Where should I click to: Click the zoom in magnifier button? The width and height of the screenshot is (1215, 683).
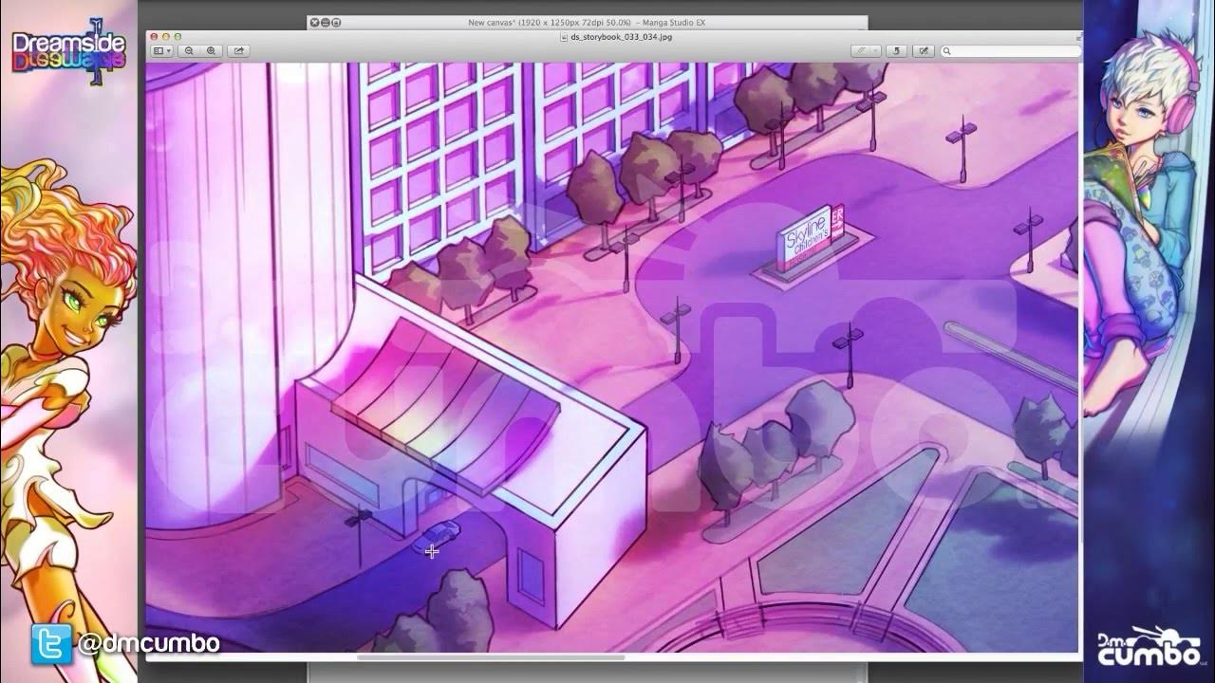click(x=211, y=50)
